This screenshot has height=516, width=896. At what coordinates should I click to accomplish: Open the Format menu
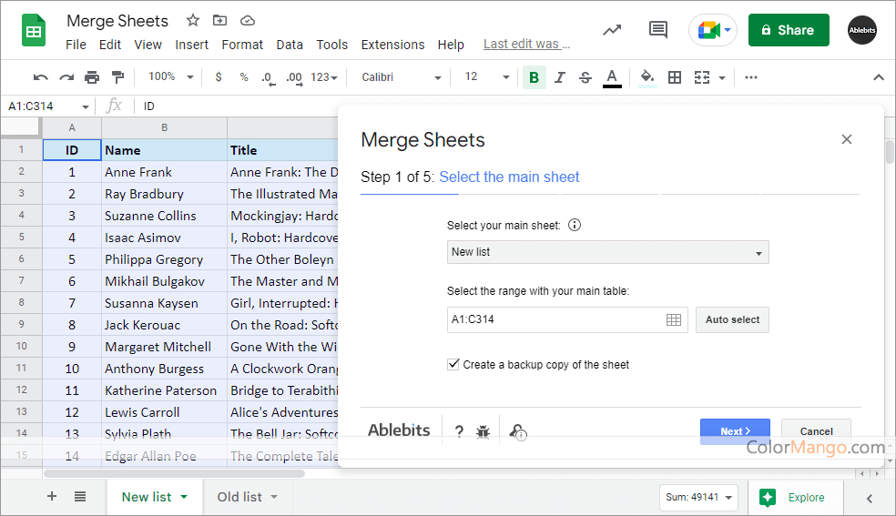tap(242, 45)
